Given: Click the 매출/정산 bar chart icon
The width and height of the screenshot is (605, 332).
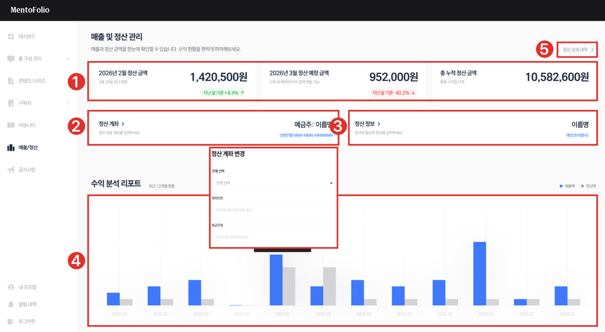Looking at the screenshot, I should pyautogui.click(x=11, y=147).
